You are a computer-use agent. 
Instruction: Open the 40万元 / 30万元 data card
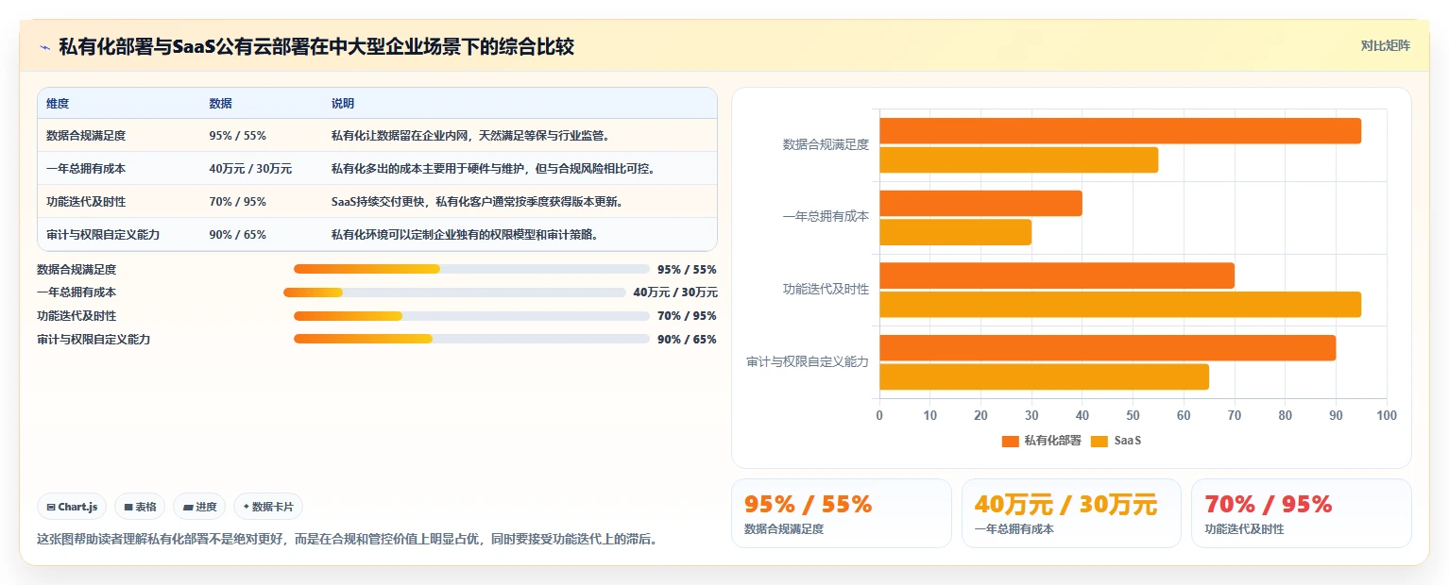1071,513
